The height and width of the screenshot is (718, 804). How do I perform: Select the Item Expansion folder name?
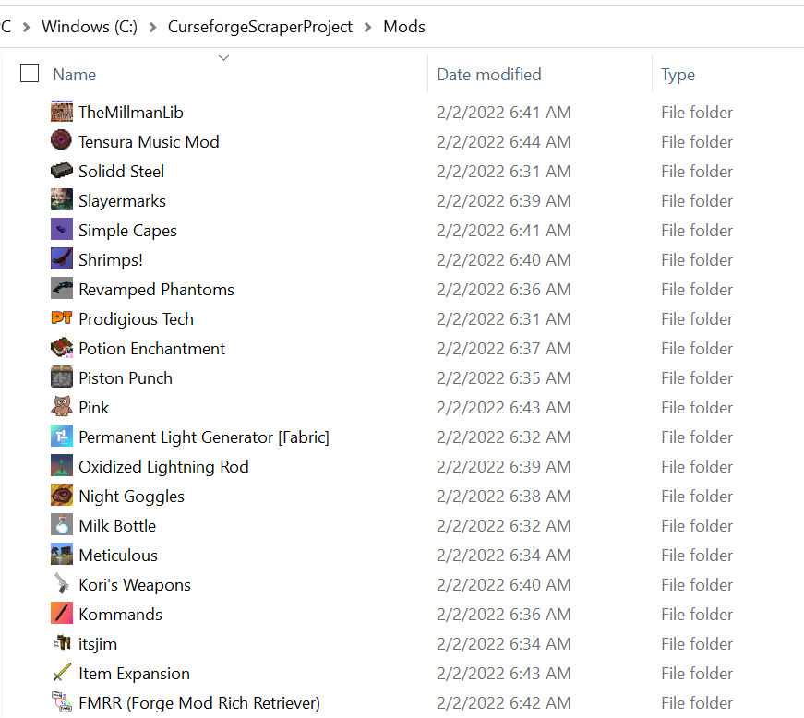(135, 674)
